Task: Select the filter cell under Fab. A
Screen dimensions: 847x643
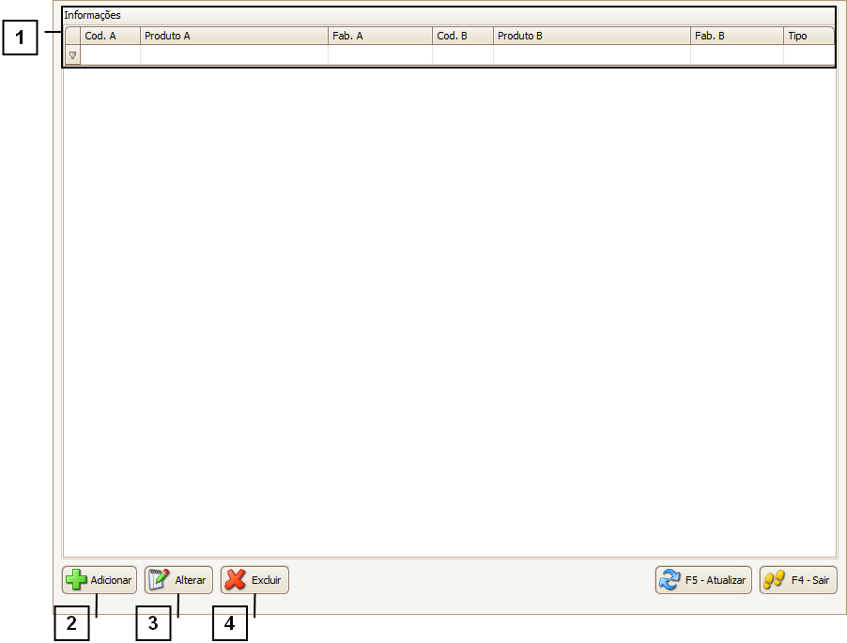Action: point(379,55)
